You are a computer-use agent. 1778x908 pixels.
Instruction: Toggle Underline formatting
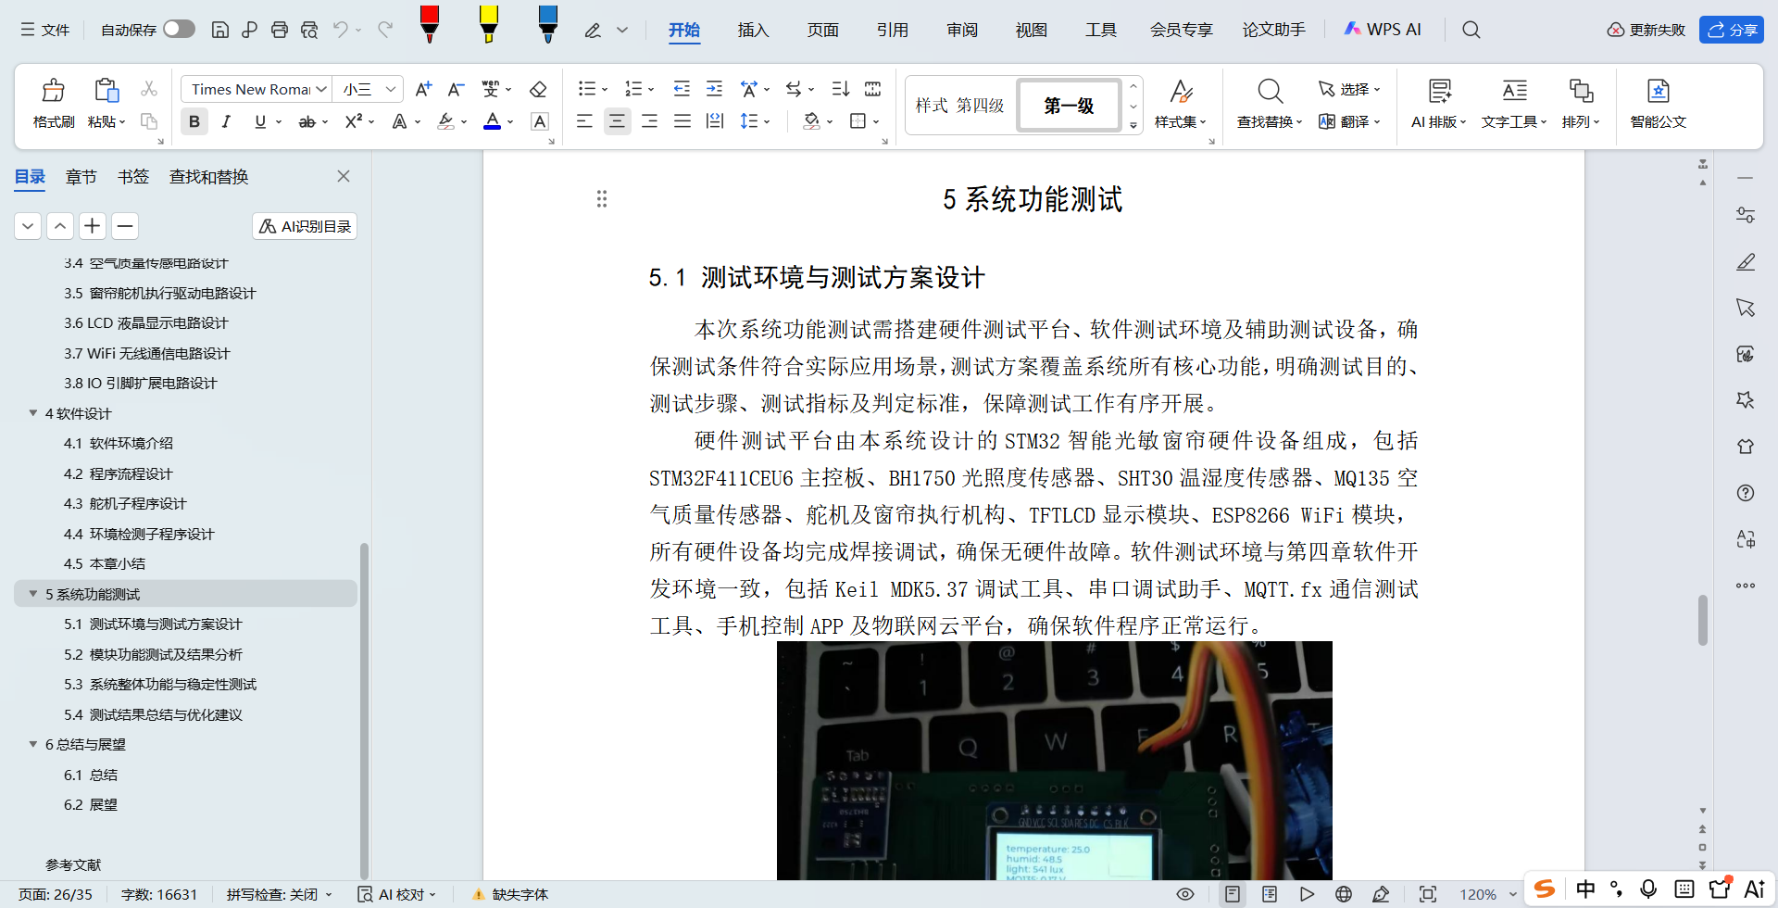tap(260, 121)
